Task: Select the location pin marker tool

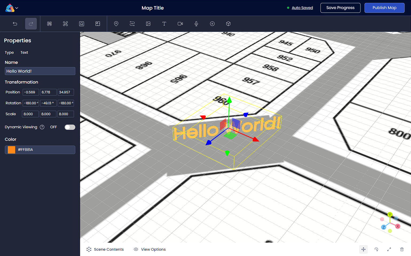Action: click(116, 24)
